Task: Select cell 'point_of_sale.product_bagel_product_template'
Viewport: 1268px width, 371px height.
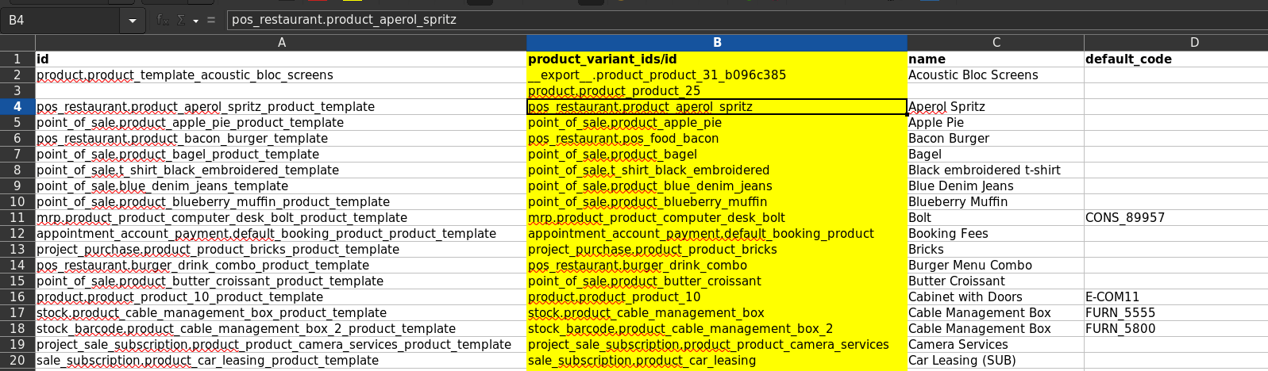Action: 281,154
